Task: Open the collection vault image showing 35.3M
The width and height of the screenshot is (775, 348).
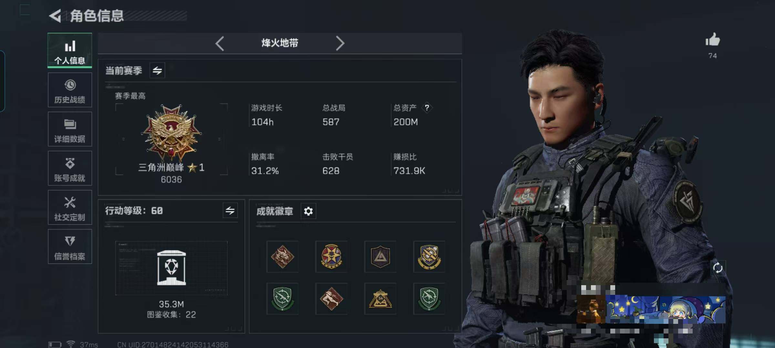Action: [x=171, y=268]
